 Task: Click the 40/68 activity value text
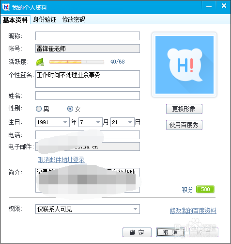[117, 62]
